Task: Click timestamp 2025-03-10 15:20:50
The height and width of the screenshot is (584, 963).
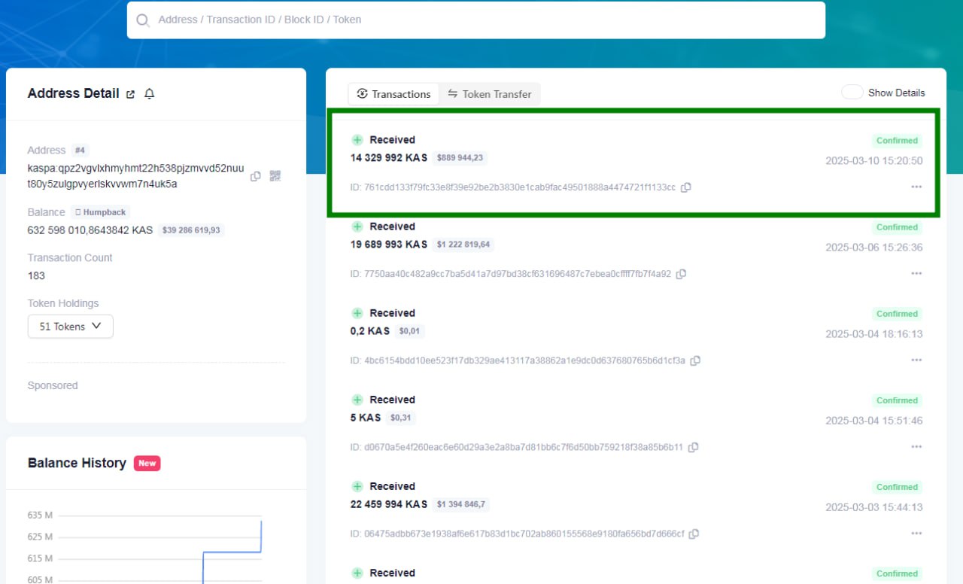Action: (x=873, y=161)
